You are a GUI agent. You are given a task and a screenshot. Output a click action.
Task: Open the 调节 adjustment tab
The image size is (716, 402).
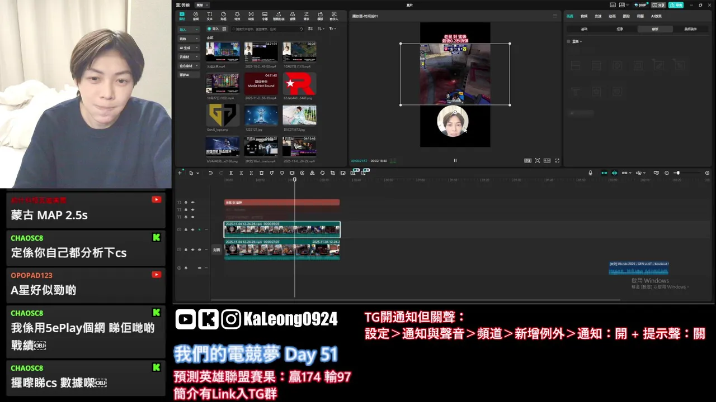306,16
